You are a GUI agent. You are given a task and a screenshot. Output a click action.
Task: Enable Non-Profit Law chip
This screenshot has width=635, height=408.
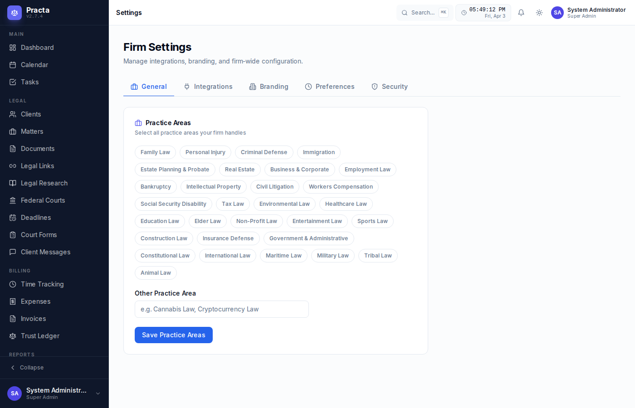pos(257,221)
